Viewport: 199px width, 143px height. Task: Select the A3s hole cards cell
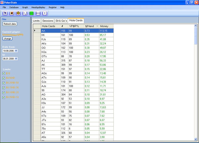51,99
